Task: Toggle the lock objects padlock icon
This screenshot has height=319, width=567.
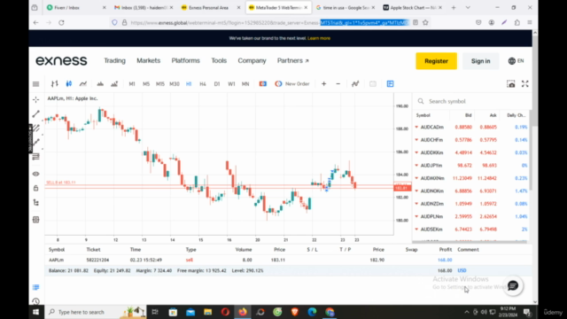Action: pyautogui.click(x=35, y=188)
